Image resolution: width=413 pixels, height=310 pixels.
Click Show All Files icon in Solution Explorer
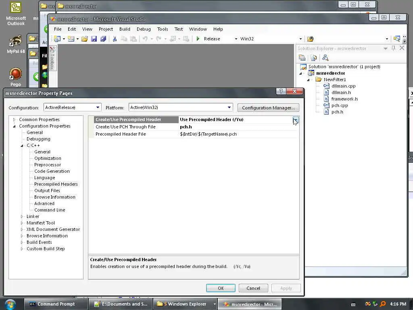[x=313, y=57]
